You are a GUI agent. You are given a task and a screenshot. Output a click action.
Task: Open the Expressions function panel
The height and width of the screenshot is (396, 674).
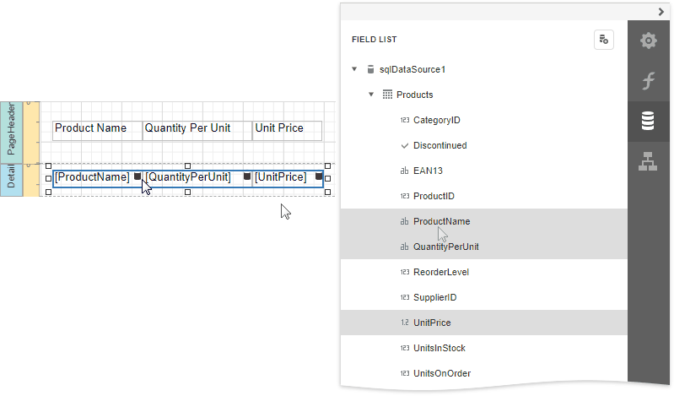[x=648, y=81]
